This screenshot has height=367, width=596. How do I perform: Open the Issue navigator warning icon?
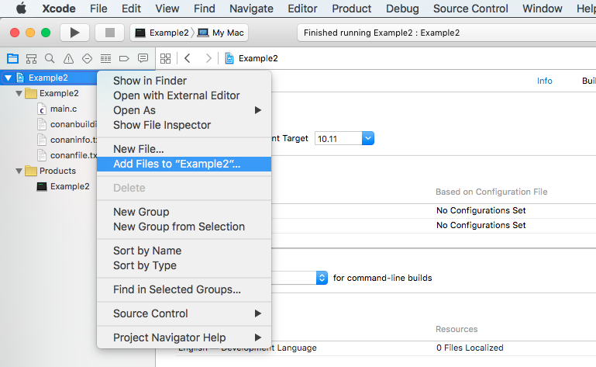click(68, 59)
